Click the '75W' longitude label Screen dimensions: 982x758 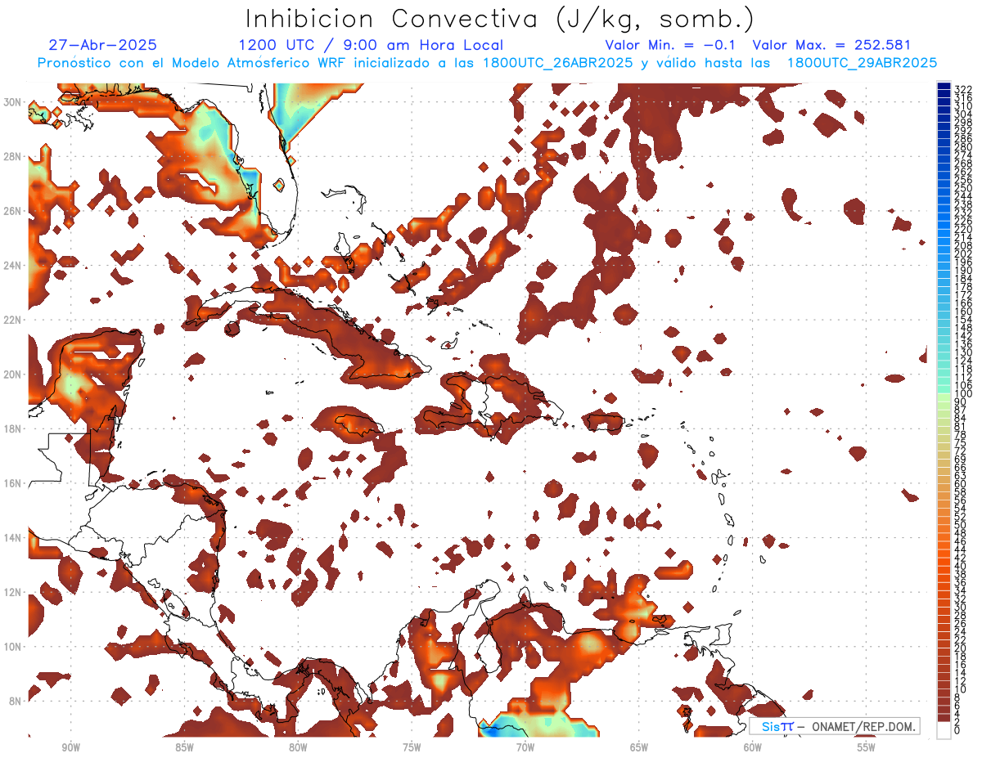coord(412,747)
